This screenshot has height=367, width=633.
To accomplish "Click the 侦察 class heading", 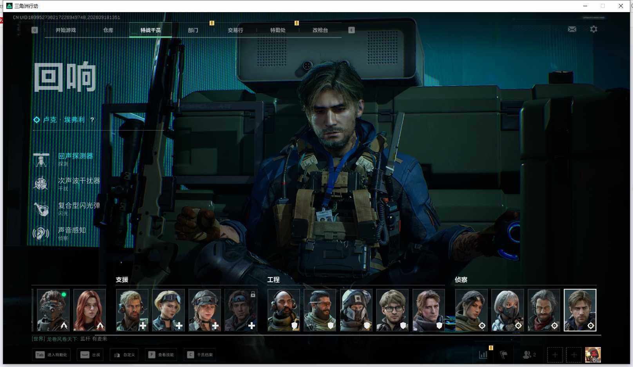I will click(461, 280).
